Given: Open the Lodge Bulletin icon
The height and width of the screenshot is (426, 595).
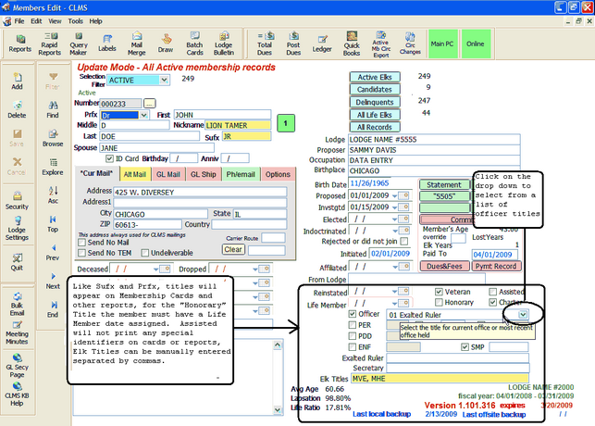Looking at the screenshot, I should pyautogui.click(x=225, y=43).
